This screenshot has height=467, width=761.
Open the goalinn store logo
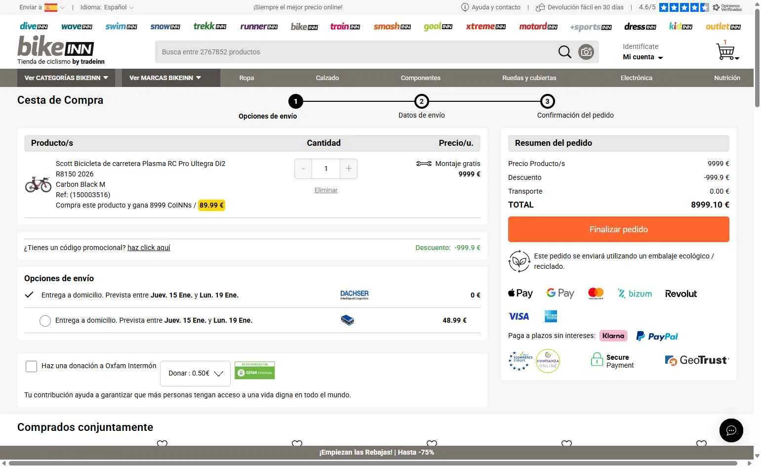(438, 26)
